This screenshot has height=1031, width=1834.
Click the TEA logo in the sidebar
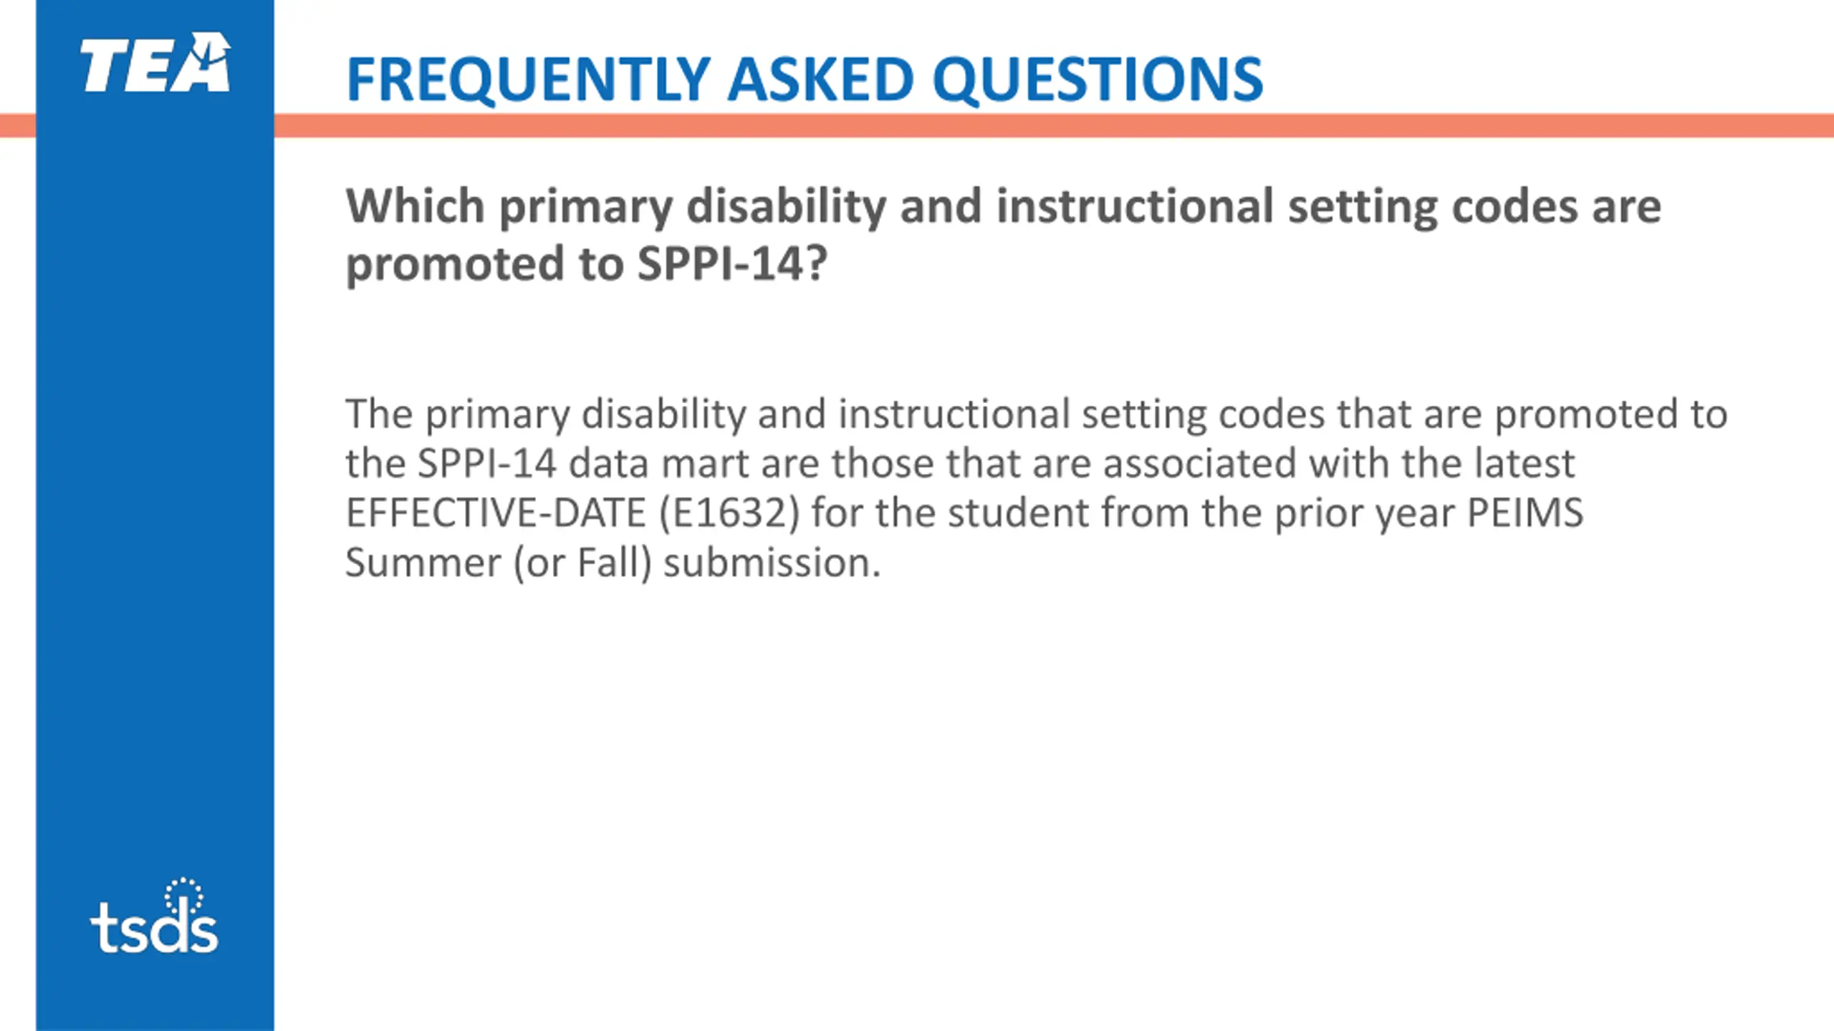pos(155,62)
